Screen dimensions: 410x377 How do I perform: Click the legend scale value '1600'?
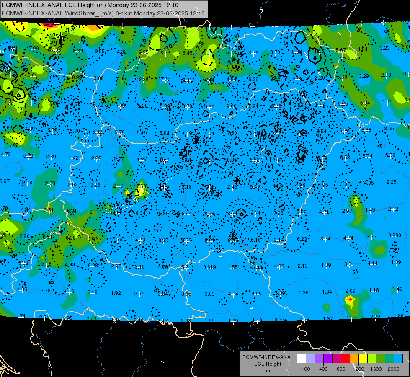click(x=376, y=369)
